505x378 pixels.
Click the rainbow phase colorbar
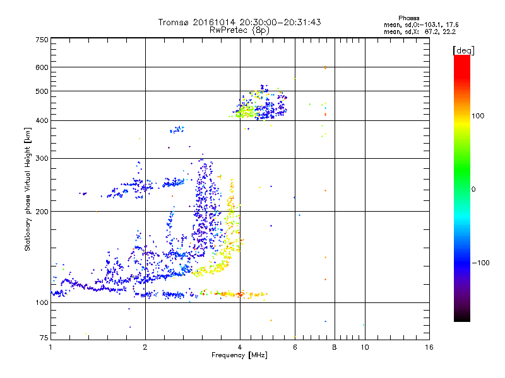pos(462,188)
